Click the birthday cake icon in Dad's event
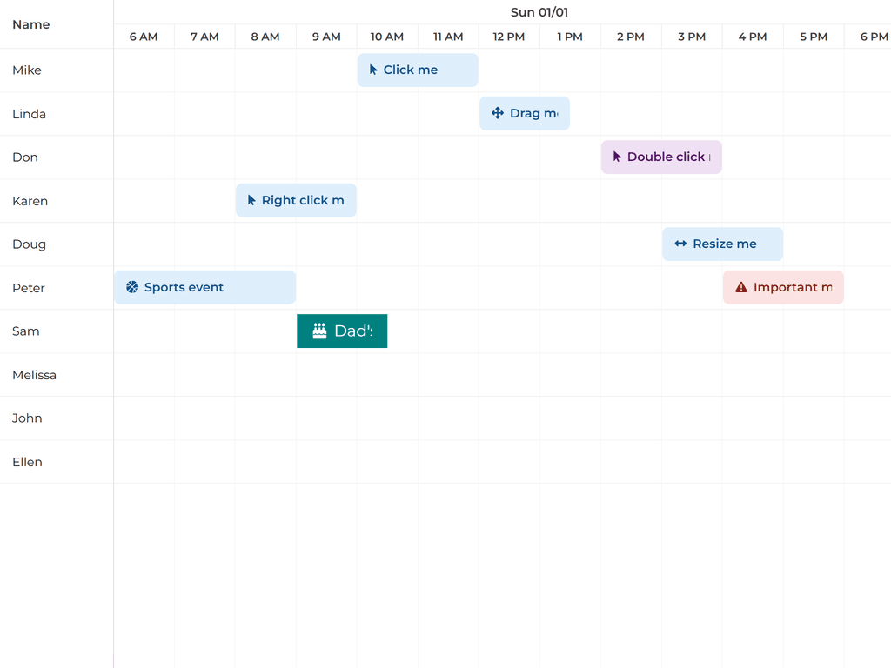The image size is (891, 668). (319, 331)
